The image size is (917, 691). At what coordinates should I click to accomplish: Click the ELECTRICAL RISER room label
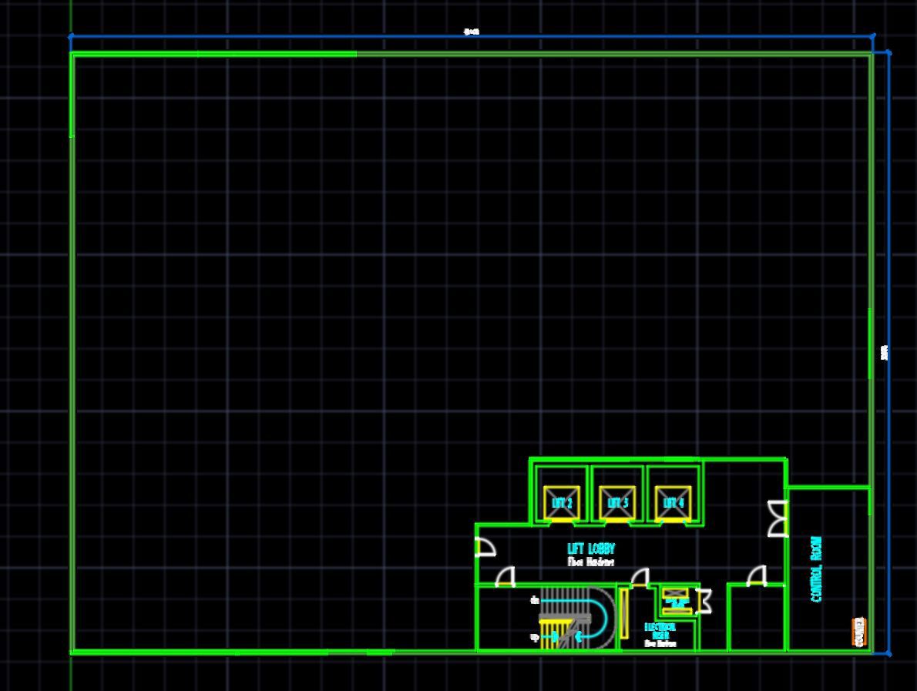(x=660, y=631)
